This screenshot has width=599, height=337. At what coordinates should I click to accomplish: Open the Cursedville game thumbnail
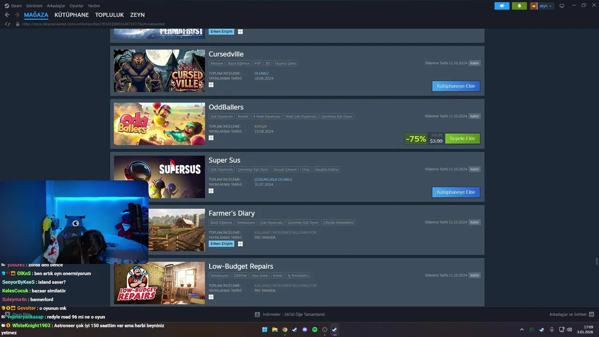point(159,71)
